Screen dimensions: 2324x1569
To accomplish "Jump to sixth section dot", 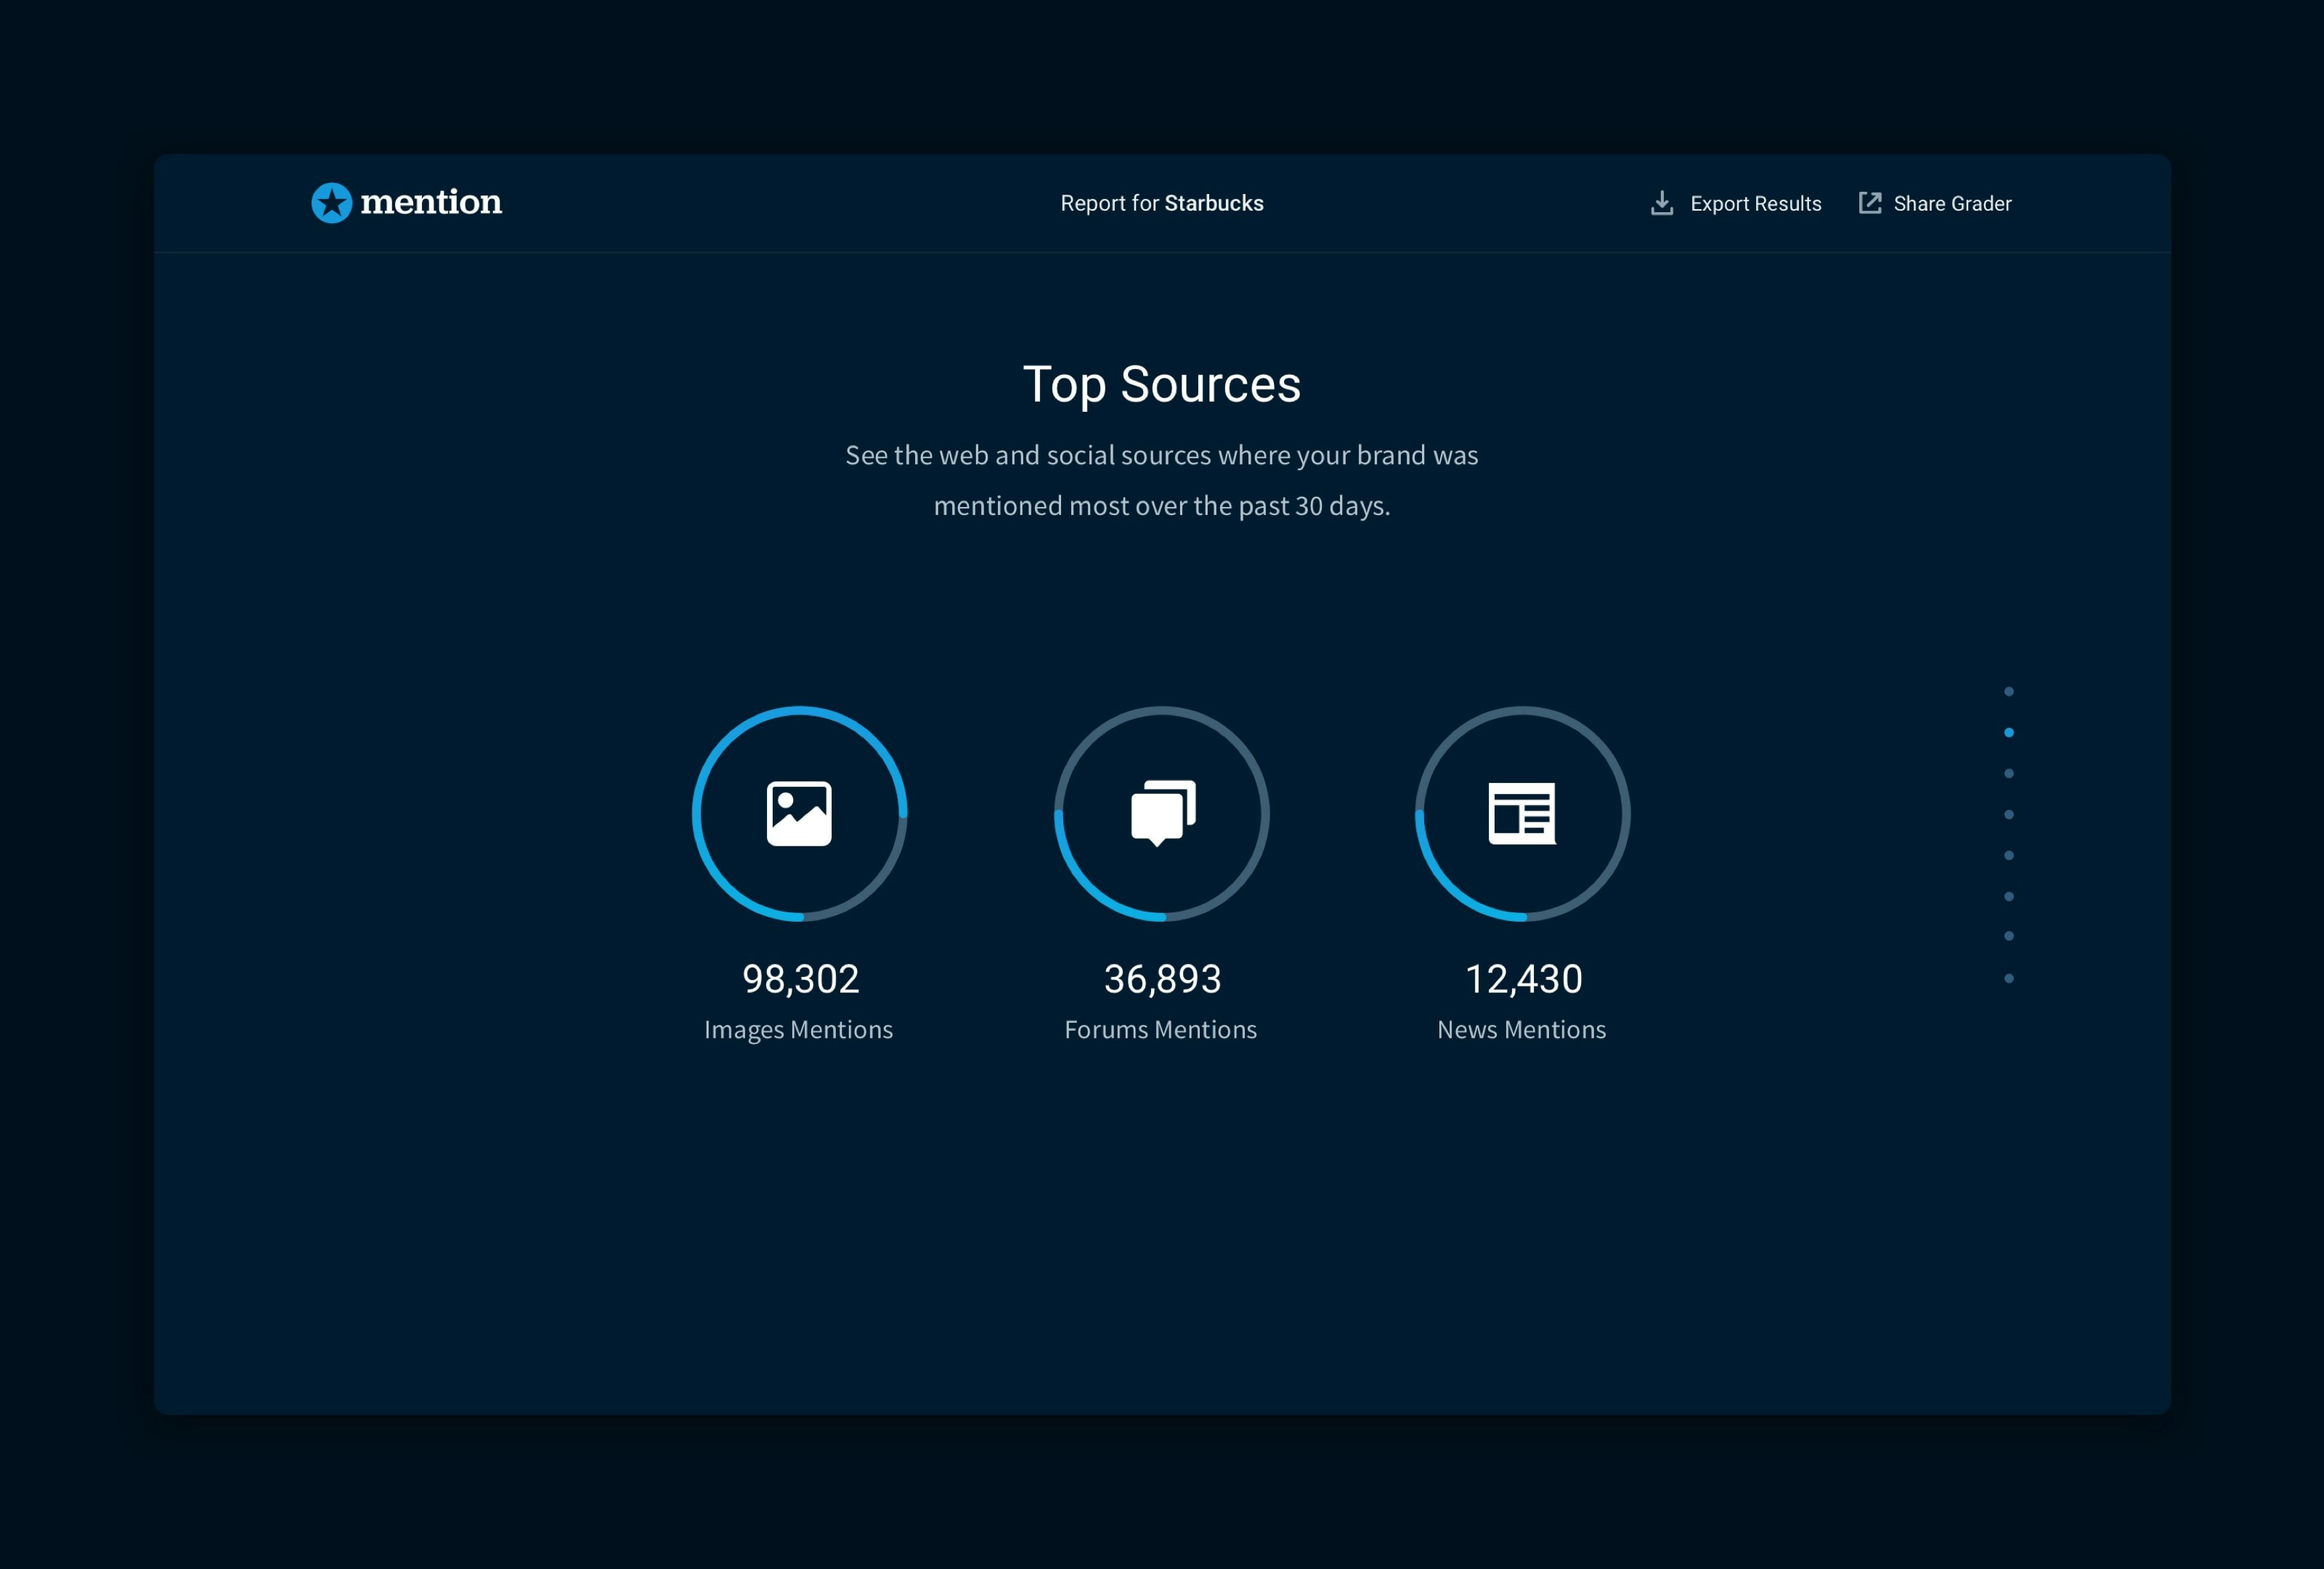I will point(2009,896).
